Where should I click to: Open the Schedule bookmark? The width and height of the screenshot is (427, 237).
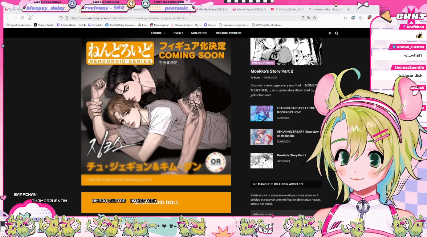click(x=95, y=25)
